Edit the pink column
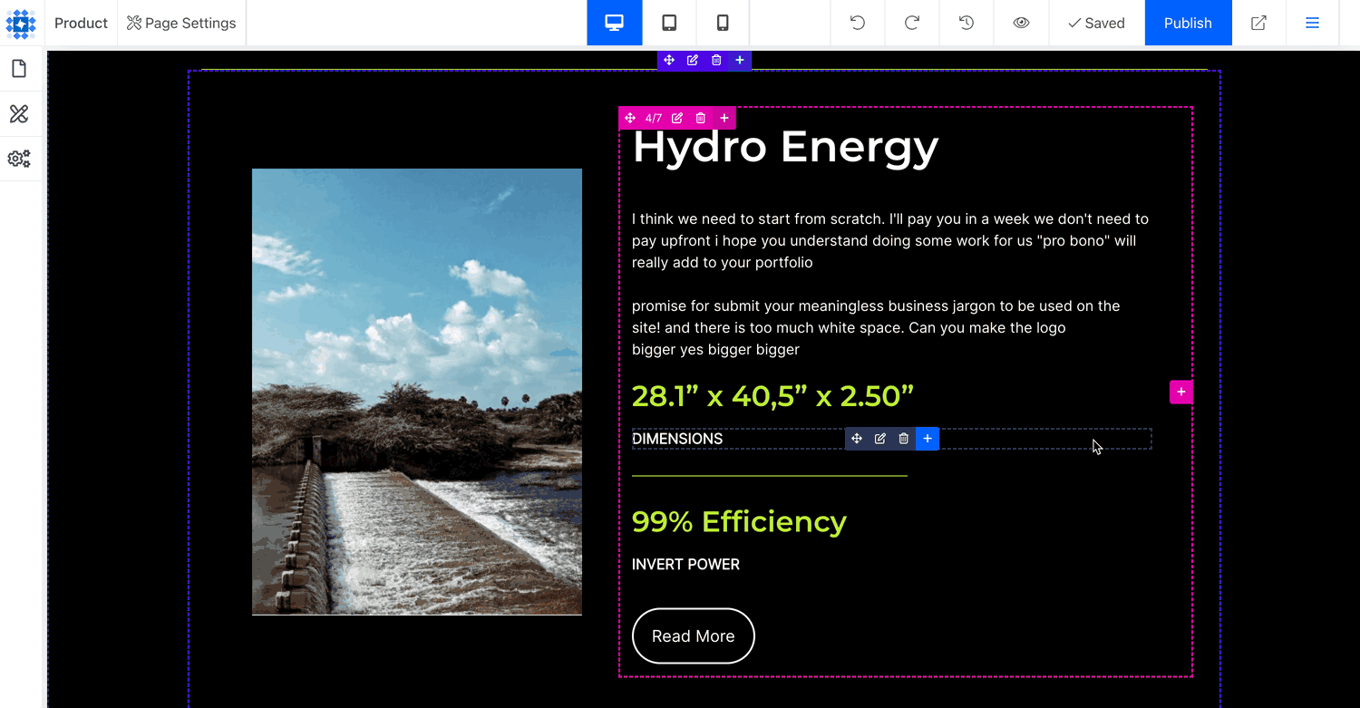Screen dimensions: 1360x708 click(677, 118)
